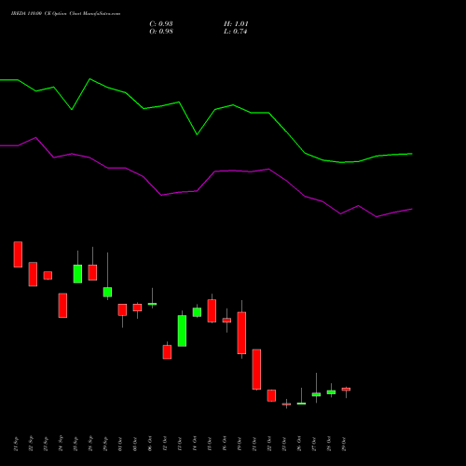Click the tall red candlestick above 19 Oct
The height and width of the screenshot is (466, 466).
pyautogui.click(x=241, y=333)
